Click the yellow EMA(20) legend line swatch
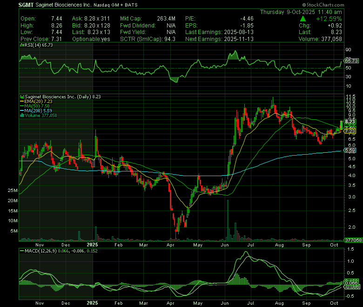 pyautogui.click(x=22, y=102)
